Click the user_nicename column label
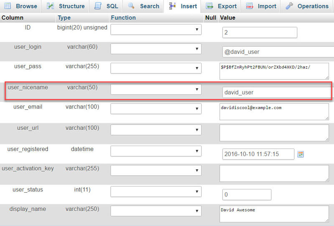The width and height of the screenshot is (334, 226). 28,87
